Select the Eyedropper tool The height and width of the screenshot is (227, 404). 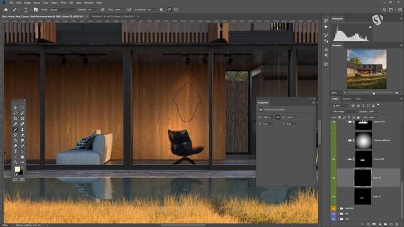pyautogui.click(x=15, y=124)
